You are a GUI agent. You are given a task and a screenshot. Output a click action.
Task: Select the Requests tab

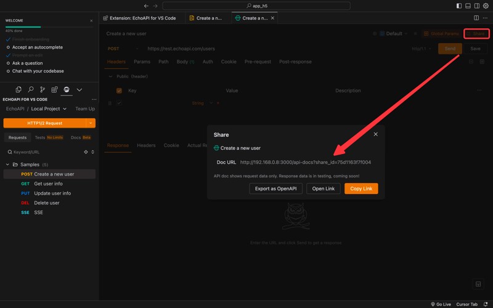(17, 137)
